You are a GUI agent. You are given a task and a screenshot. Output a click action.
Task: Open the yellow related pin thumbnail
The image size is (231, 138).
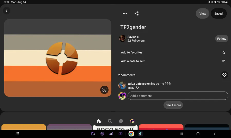click(24, 127)
